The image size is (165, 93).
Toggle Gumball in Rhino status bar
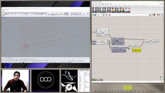51,63
